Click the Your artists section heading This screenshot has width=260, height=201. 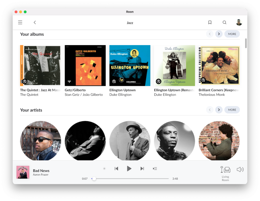(31, 110)
